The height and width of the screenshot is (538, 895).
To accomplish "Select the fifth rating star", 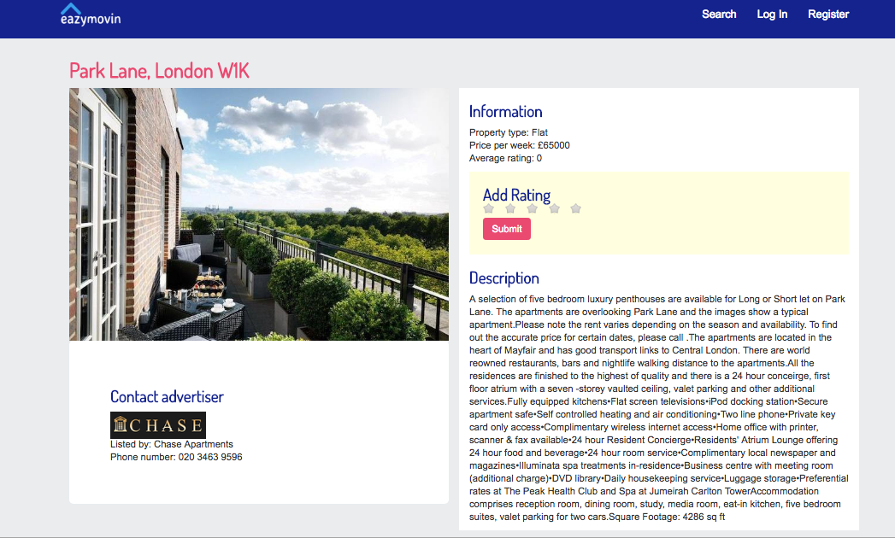I will [576, 209].
